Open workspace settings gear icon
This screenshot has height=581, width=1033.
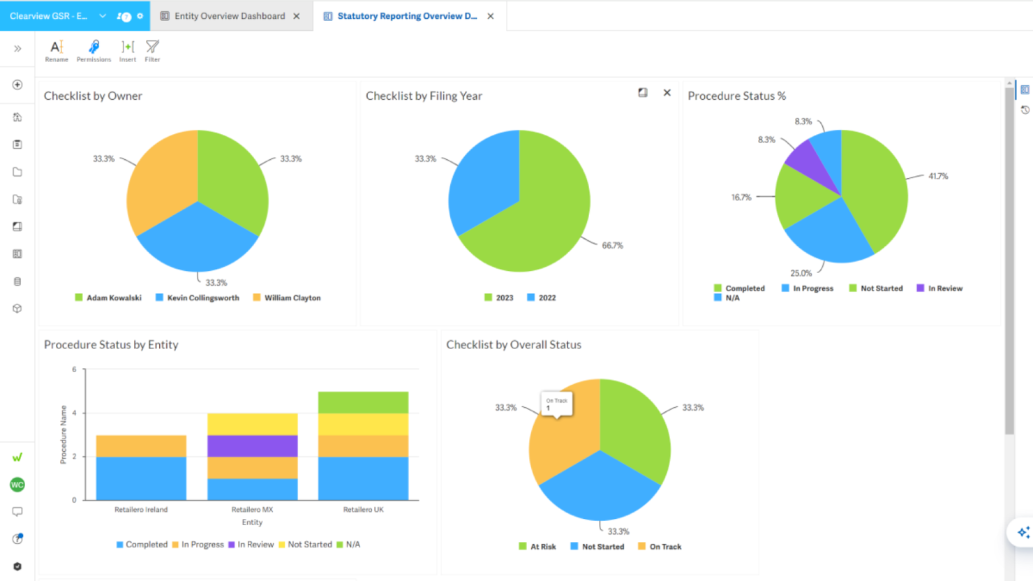pos(140,15)
